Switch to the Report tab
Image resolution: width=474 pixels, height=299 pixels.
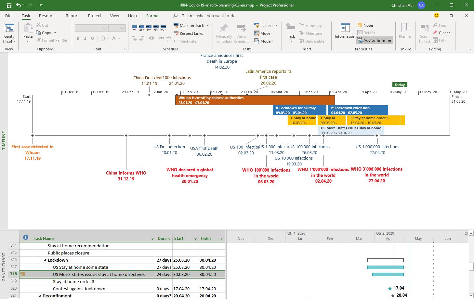(x=72, y=16)
